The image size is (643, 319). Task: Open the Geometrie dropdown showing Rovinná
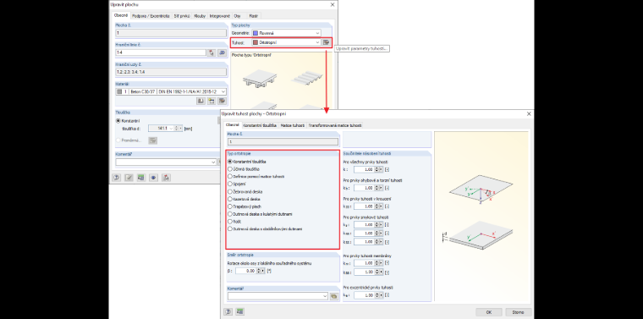[286, 33]
